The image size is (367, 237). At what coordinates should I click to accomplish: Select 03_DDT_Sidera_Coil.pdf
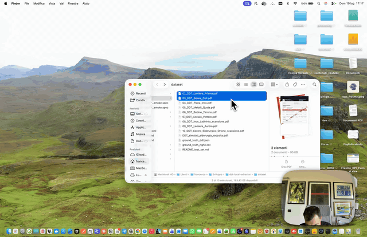(x=221, y=98)
